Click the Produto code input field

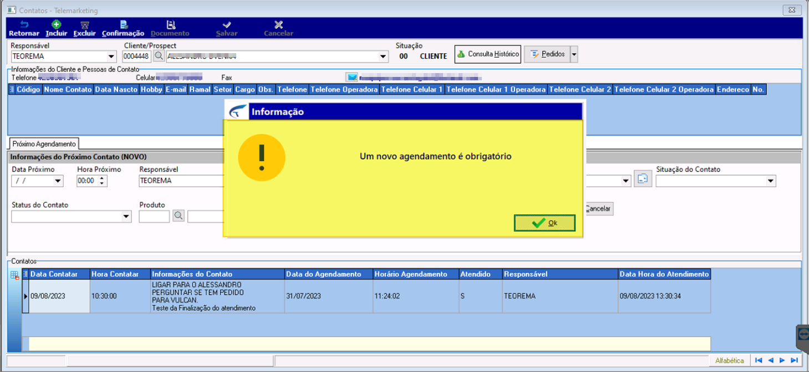(x=154, y=216)
